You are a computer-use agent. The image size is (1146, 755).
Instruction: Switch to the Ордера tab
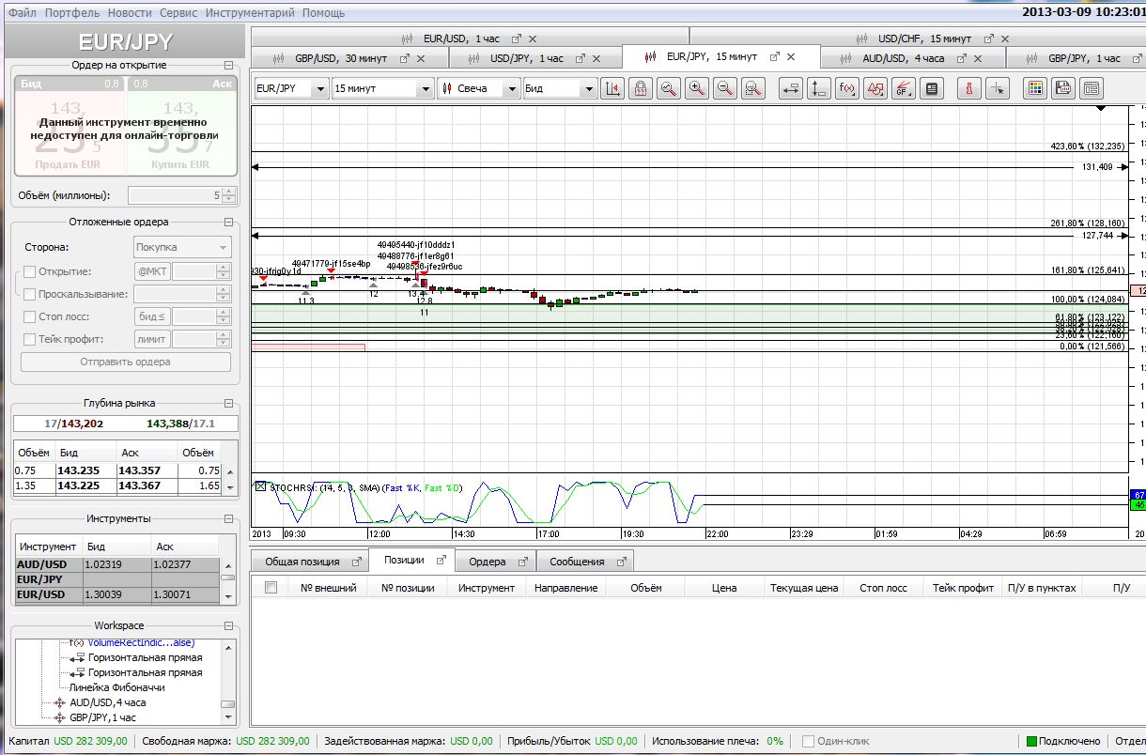click(x=487, y=562)
